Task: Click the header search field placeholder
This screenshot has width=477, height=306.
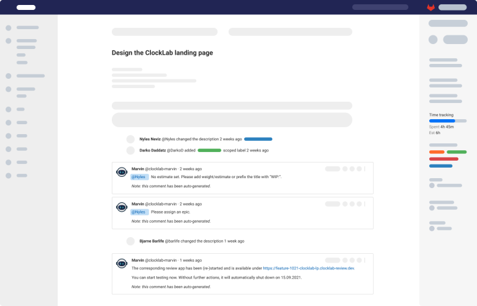Action: [x=380, y=7]
